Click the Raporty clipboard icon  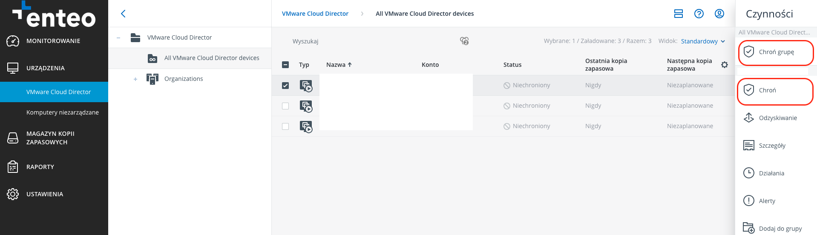coord(13,167)
